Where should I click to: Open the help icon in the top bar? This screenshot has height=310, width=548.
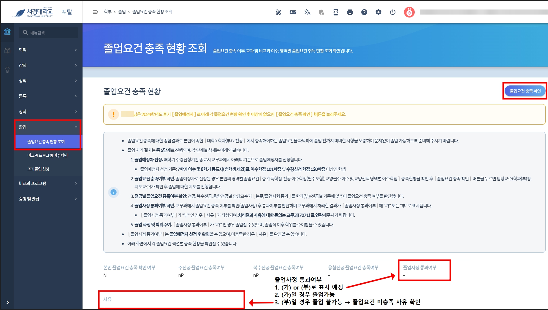364,12
